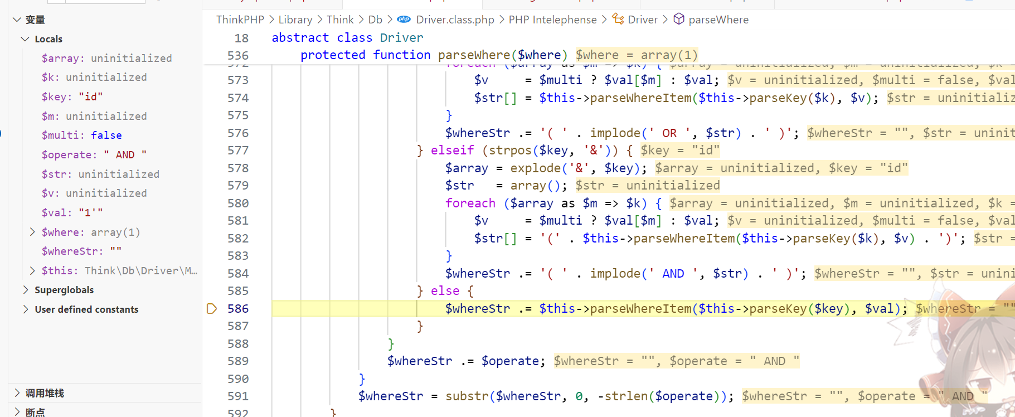Collapse the Locals scope
This screenshot has height=417, width=1015.
[25, 39]
